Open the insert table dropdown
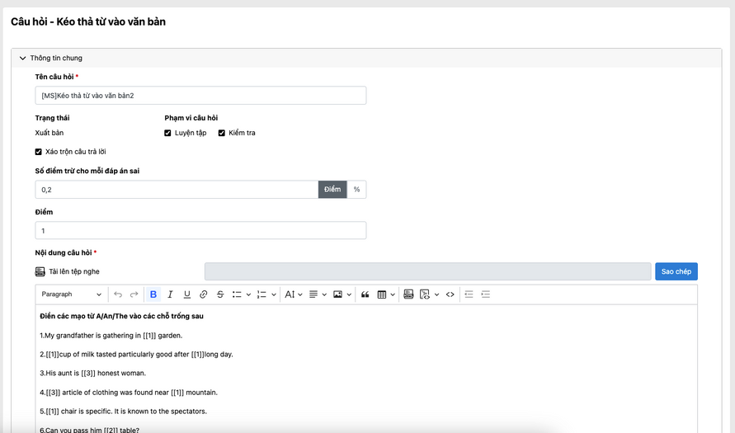Image resolution: width=735 pixels, height=433 pixels. (x=386, y=294)
